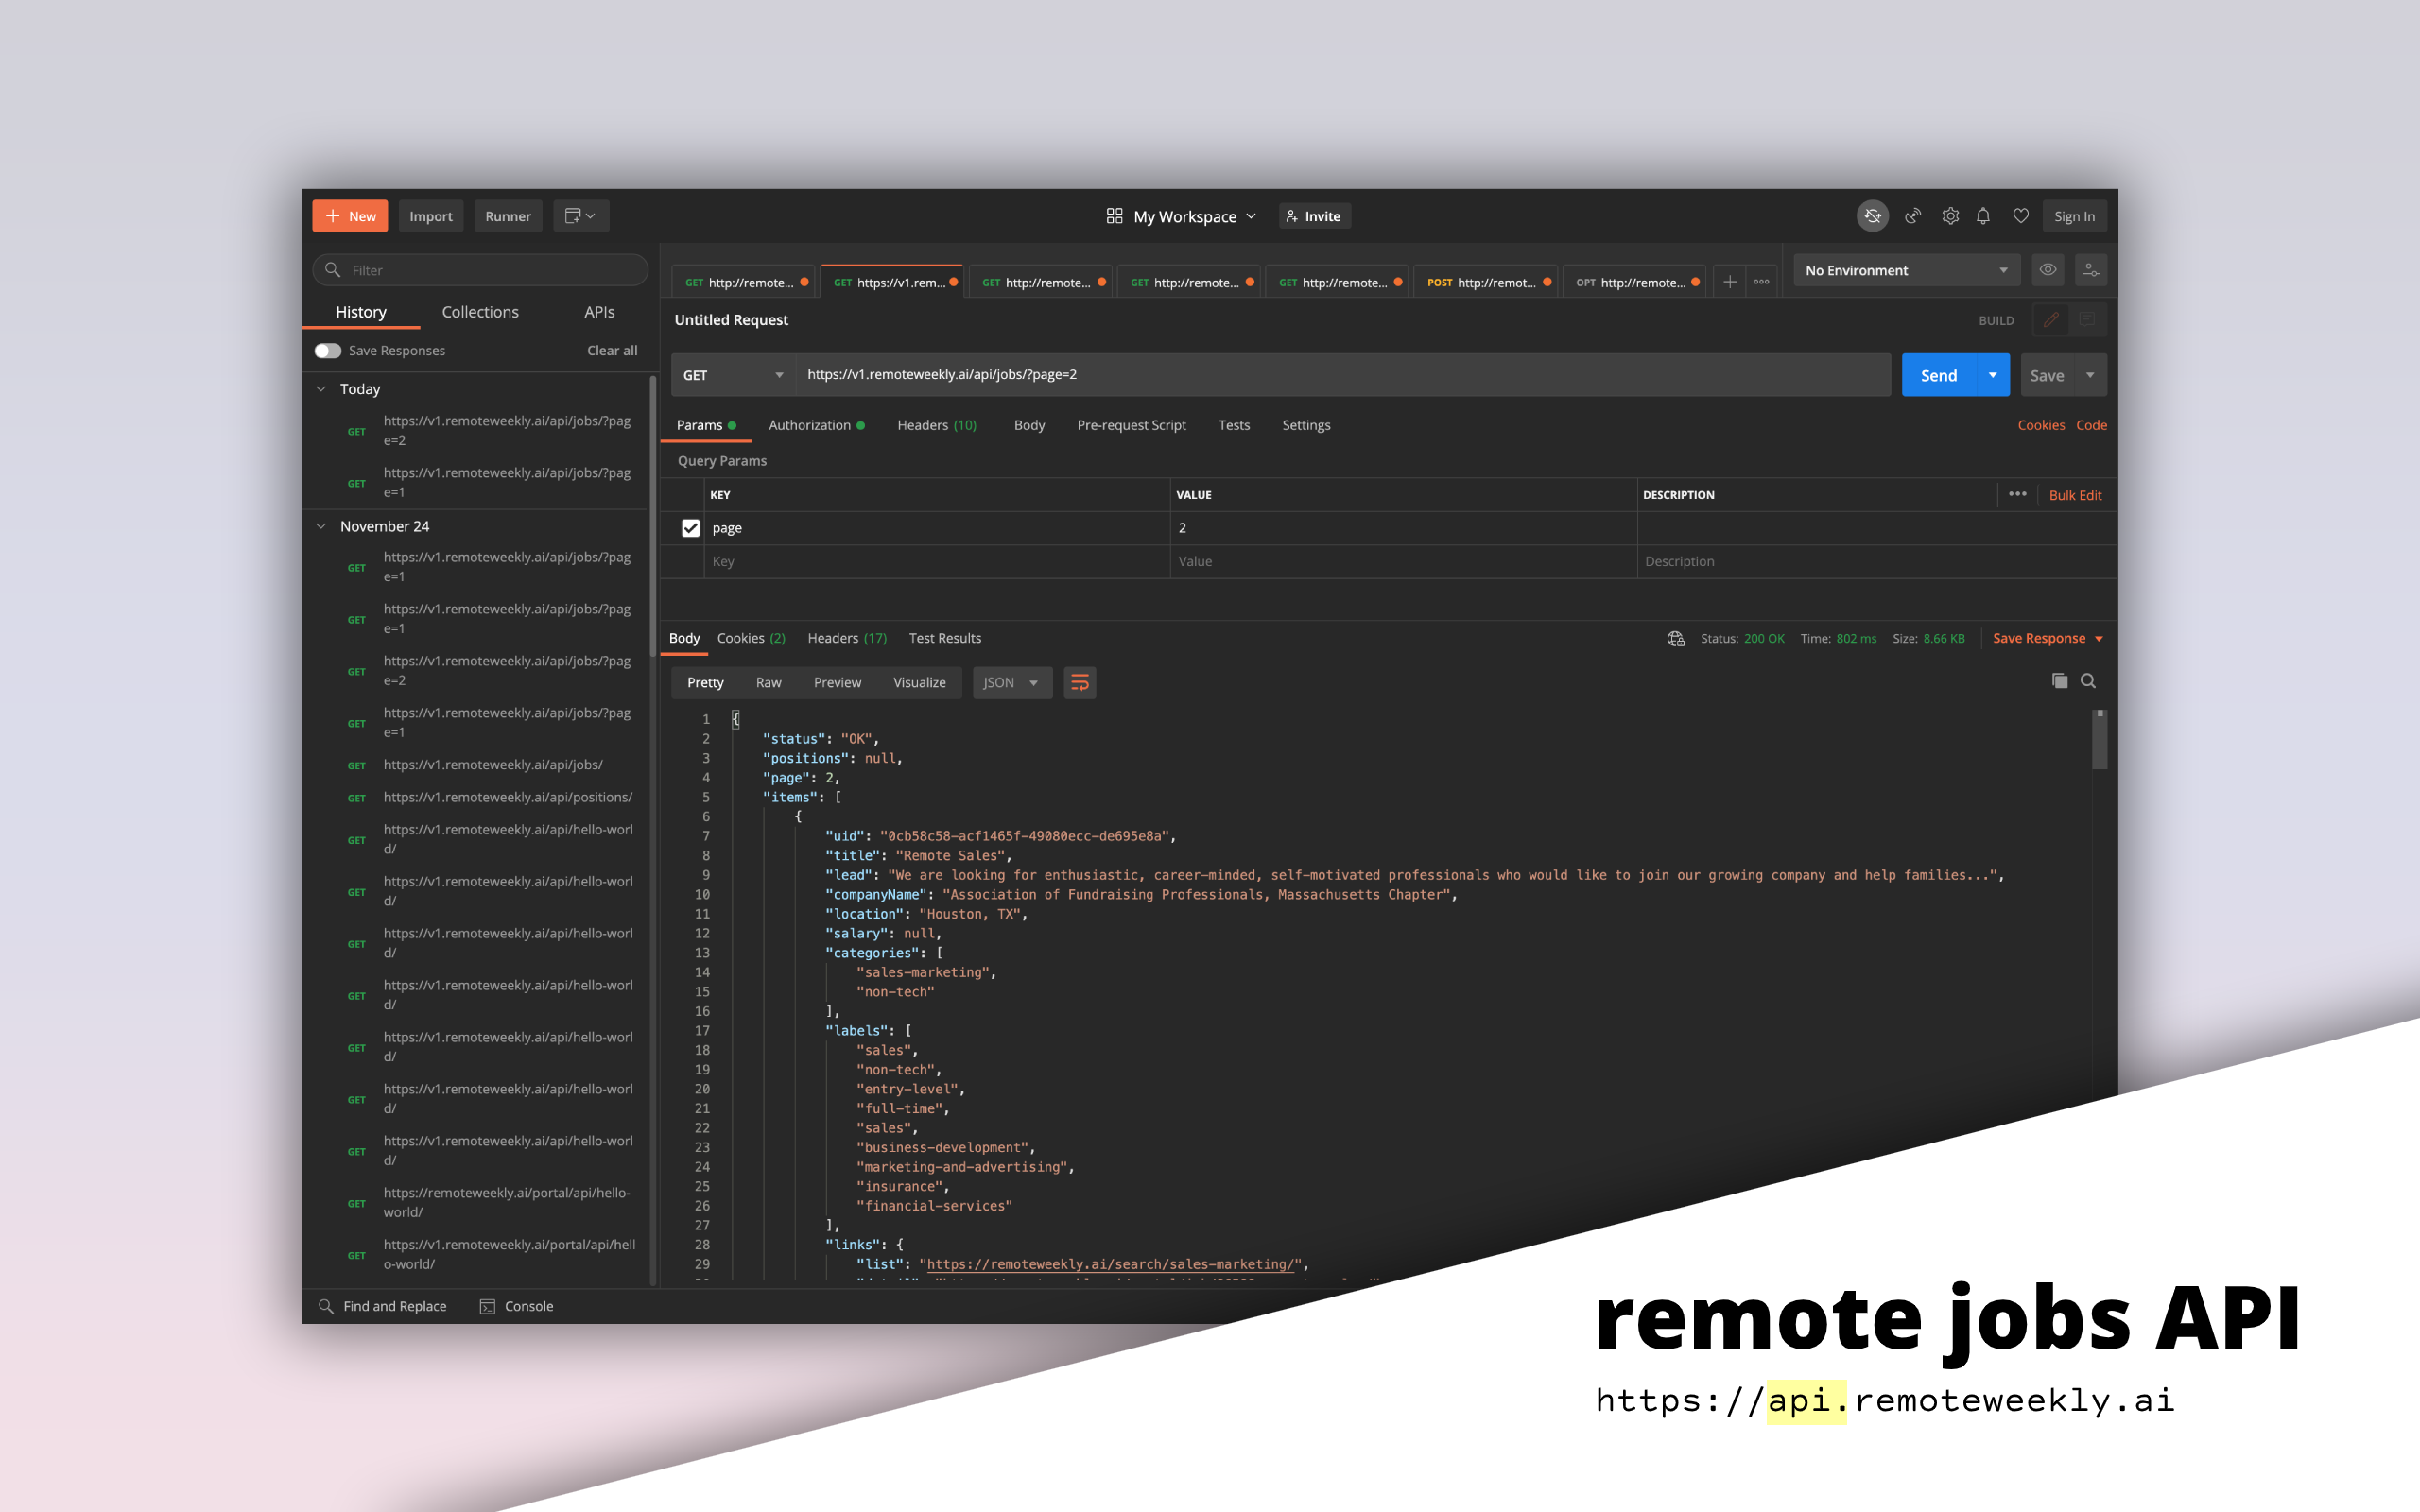Open the manage environments sliders icon

(x=2091, y=270)
